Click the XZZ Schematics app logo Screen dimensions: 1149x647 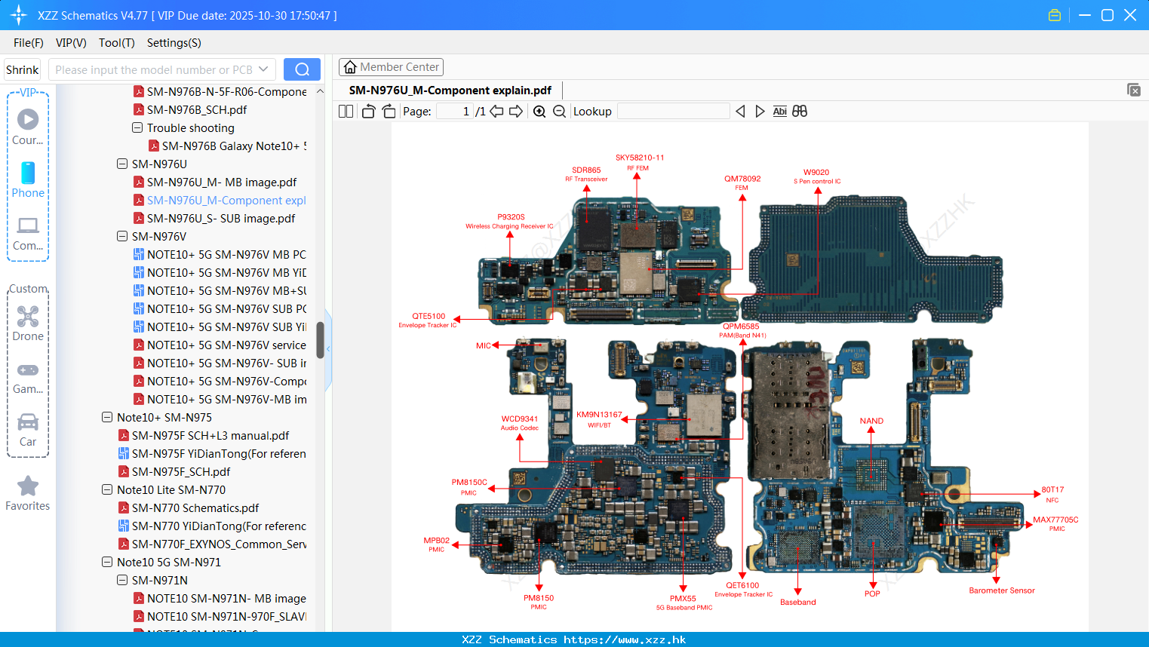[x=19, y=15]
